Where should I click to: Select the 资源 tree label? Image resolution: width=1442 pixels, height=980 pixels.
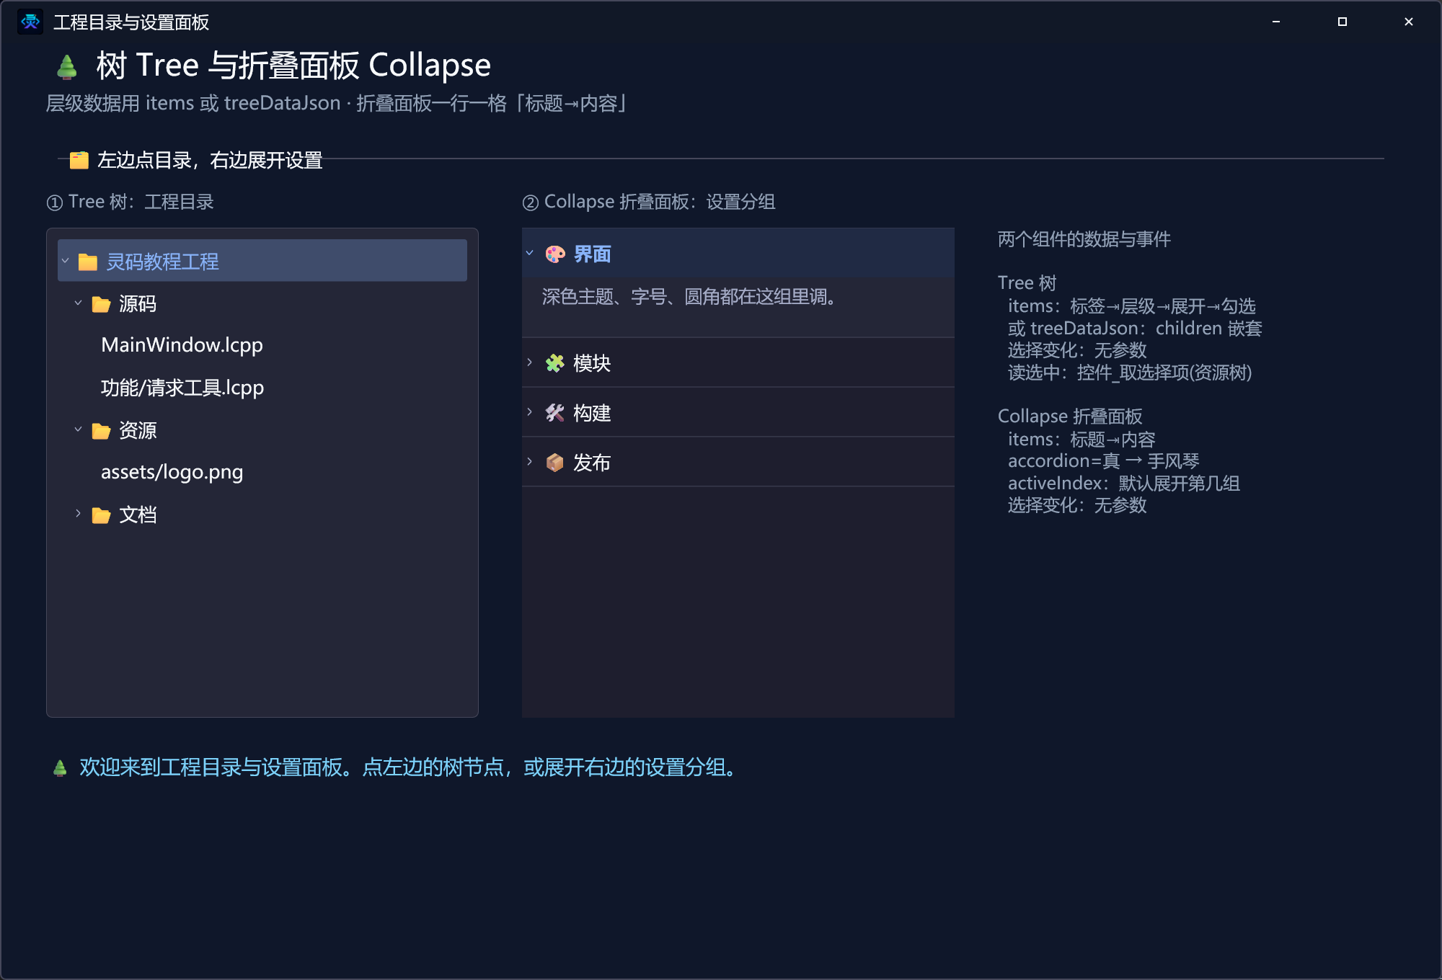coord(138,431)
